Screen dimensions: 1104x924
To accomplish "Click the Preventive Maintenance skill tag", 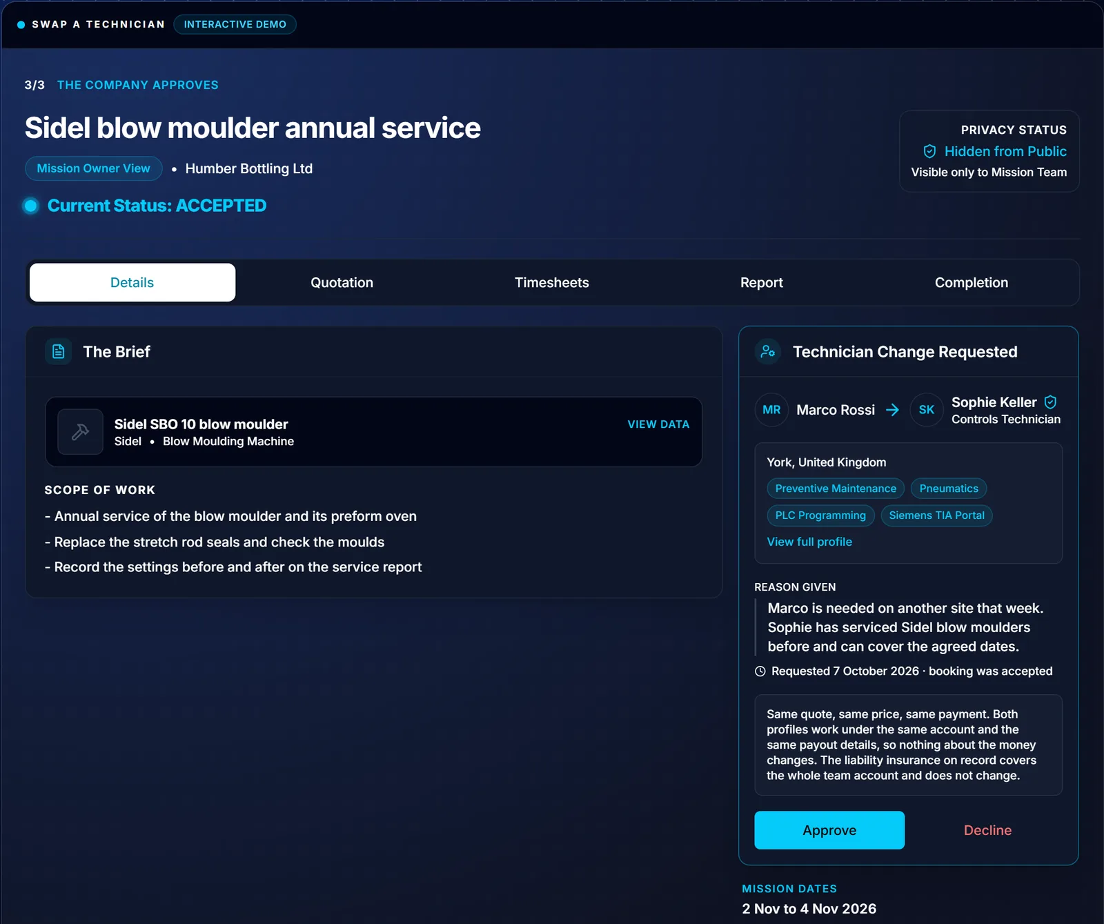I will pos(836,489).
